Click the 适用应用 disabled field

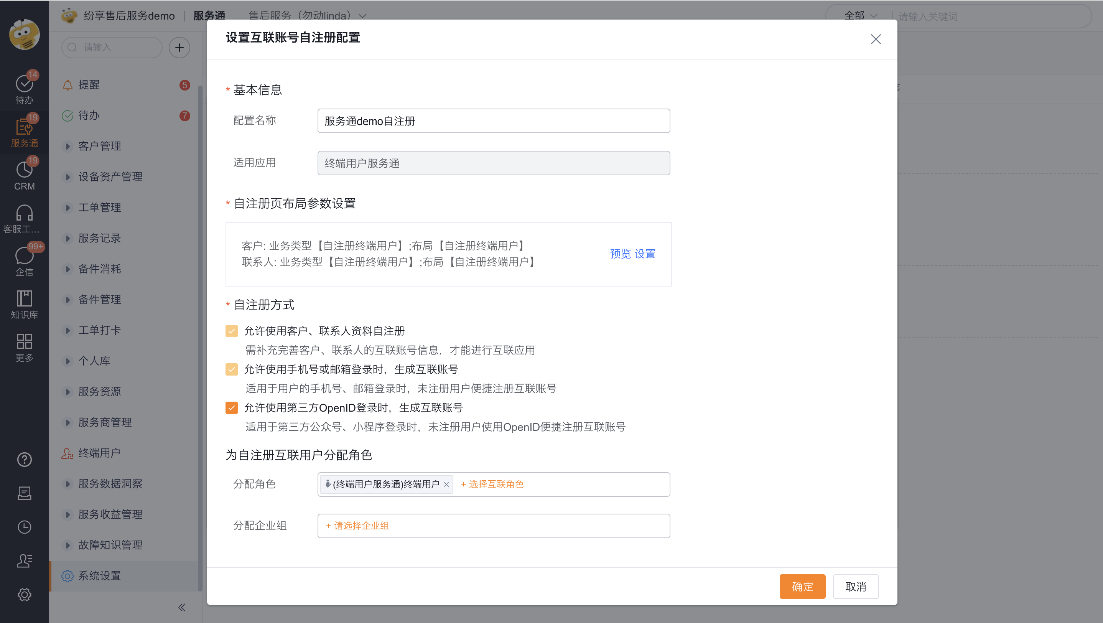click(x=494, y=163)
